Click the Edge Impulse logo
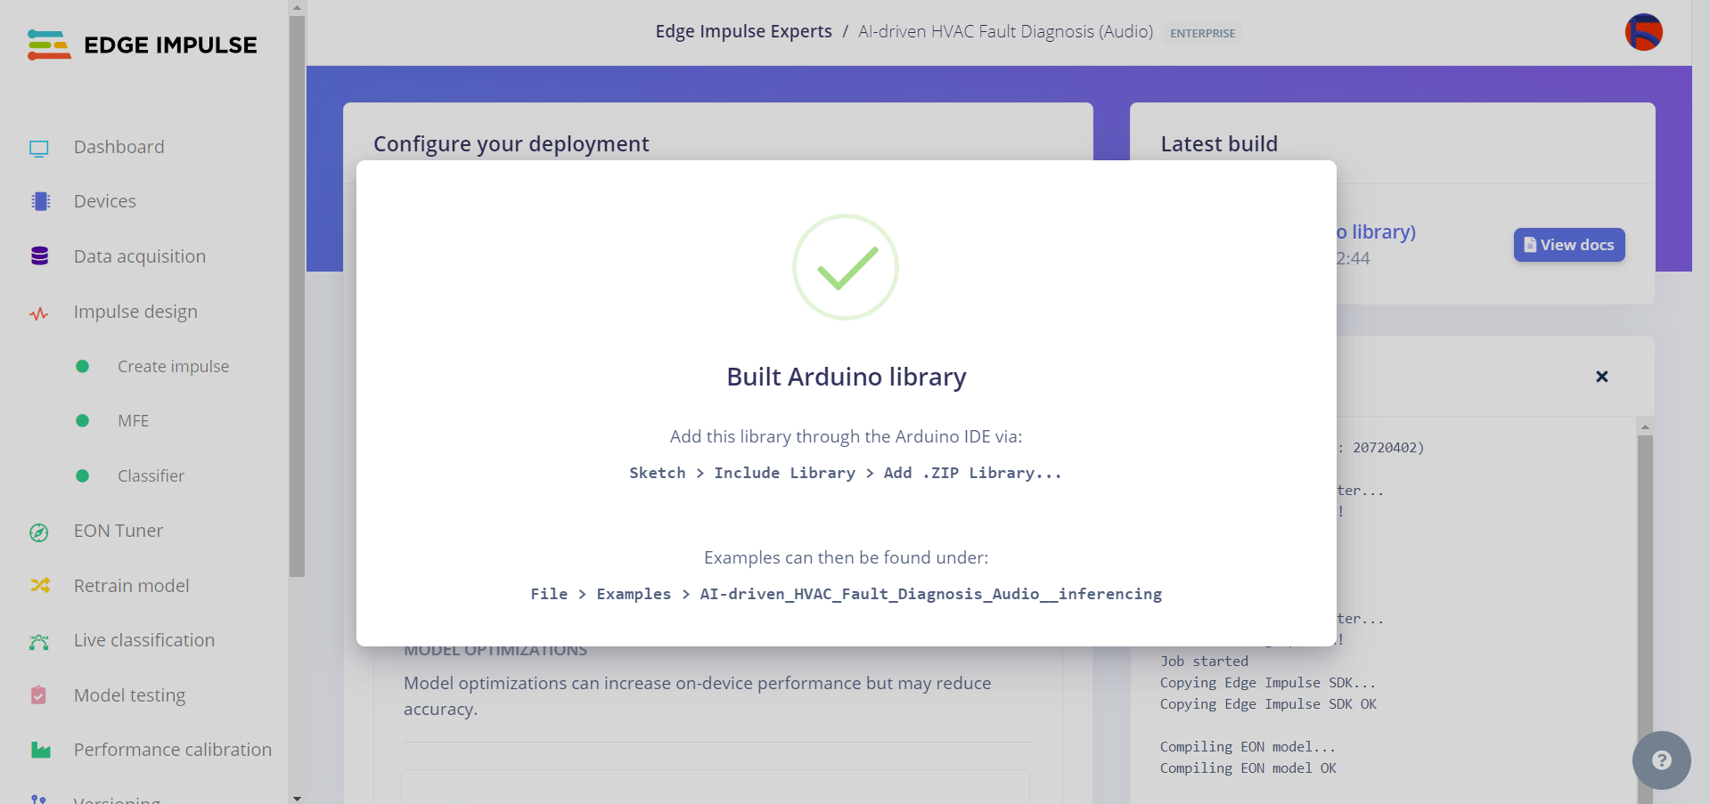Screen dimensions: 1710x804 coord(143,45)
